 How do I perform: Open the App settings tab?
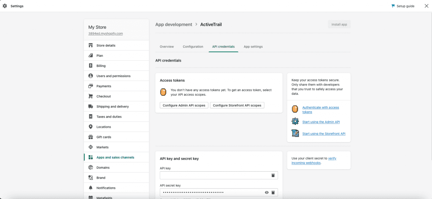coord(253,46)
